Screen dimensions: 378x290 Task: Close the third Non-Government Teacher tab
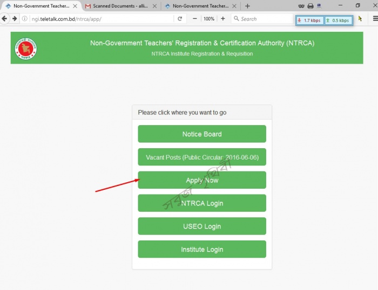(234, 6)
